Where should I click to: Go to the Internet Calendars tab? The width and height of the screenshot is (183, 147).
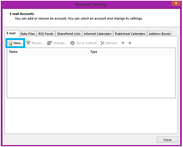click(x=98, y=34)
